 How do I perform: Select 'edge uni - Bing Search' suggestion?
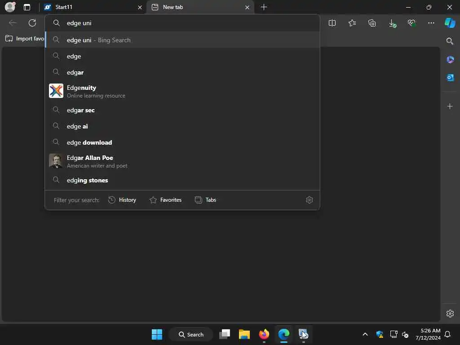(x=182, y=40)
